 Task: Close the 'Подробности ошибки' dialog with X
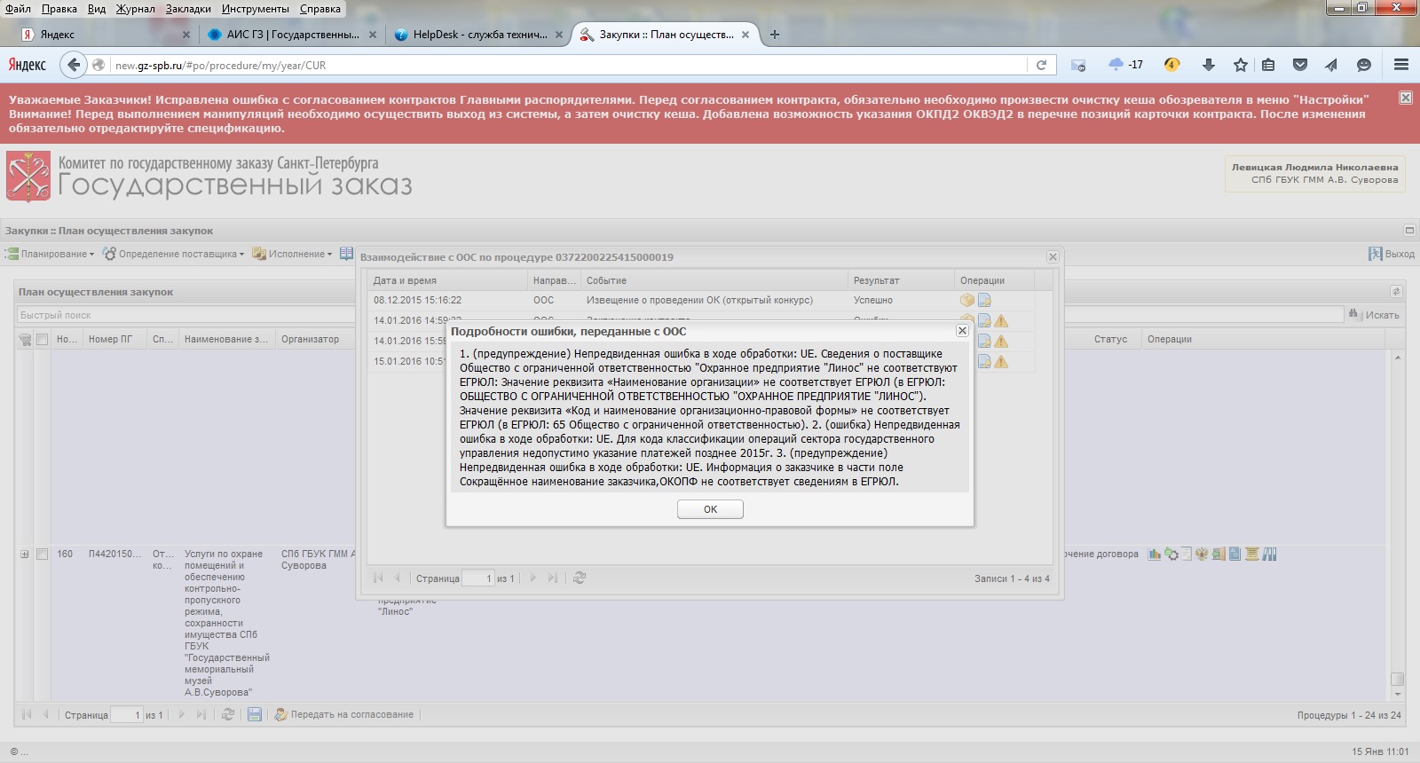(962, 330)
